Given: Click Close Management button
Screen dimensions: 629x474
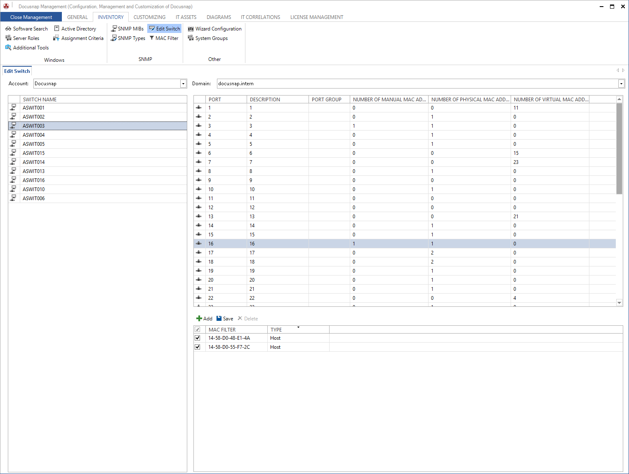Looking at the screenshot, I should [x=31, y=17].
